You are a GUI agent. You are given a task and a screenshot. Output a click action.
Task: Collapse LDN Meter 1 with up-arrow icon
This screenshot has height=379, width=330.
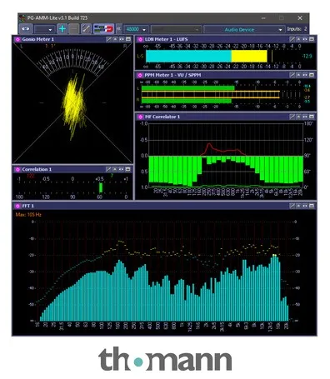point(298,39)
